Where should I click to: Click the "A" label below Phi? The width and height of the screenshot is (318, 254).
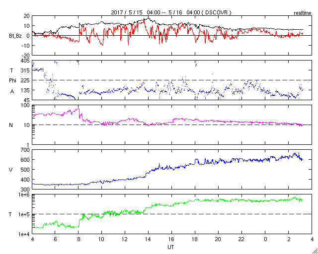pos(12,92)
